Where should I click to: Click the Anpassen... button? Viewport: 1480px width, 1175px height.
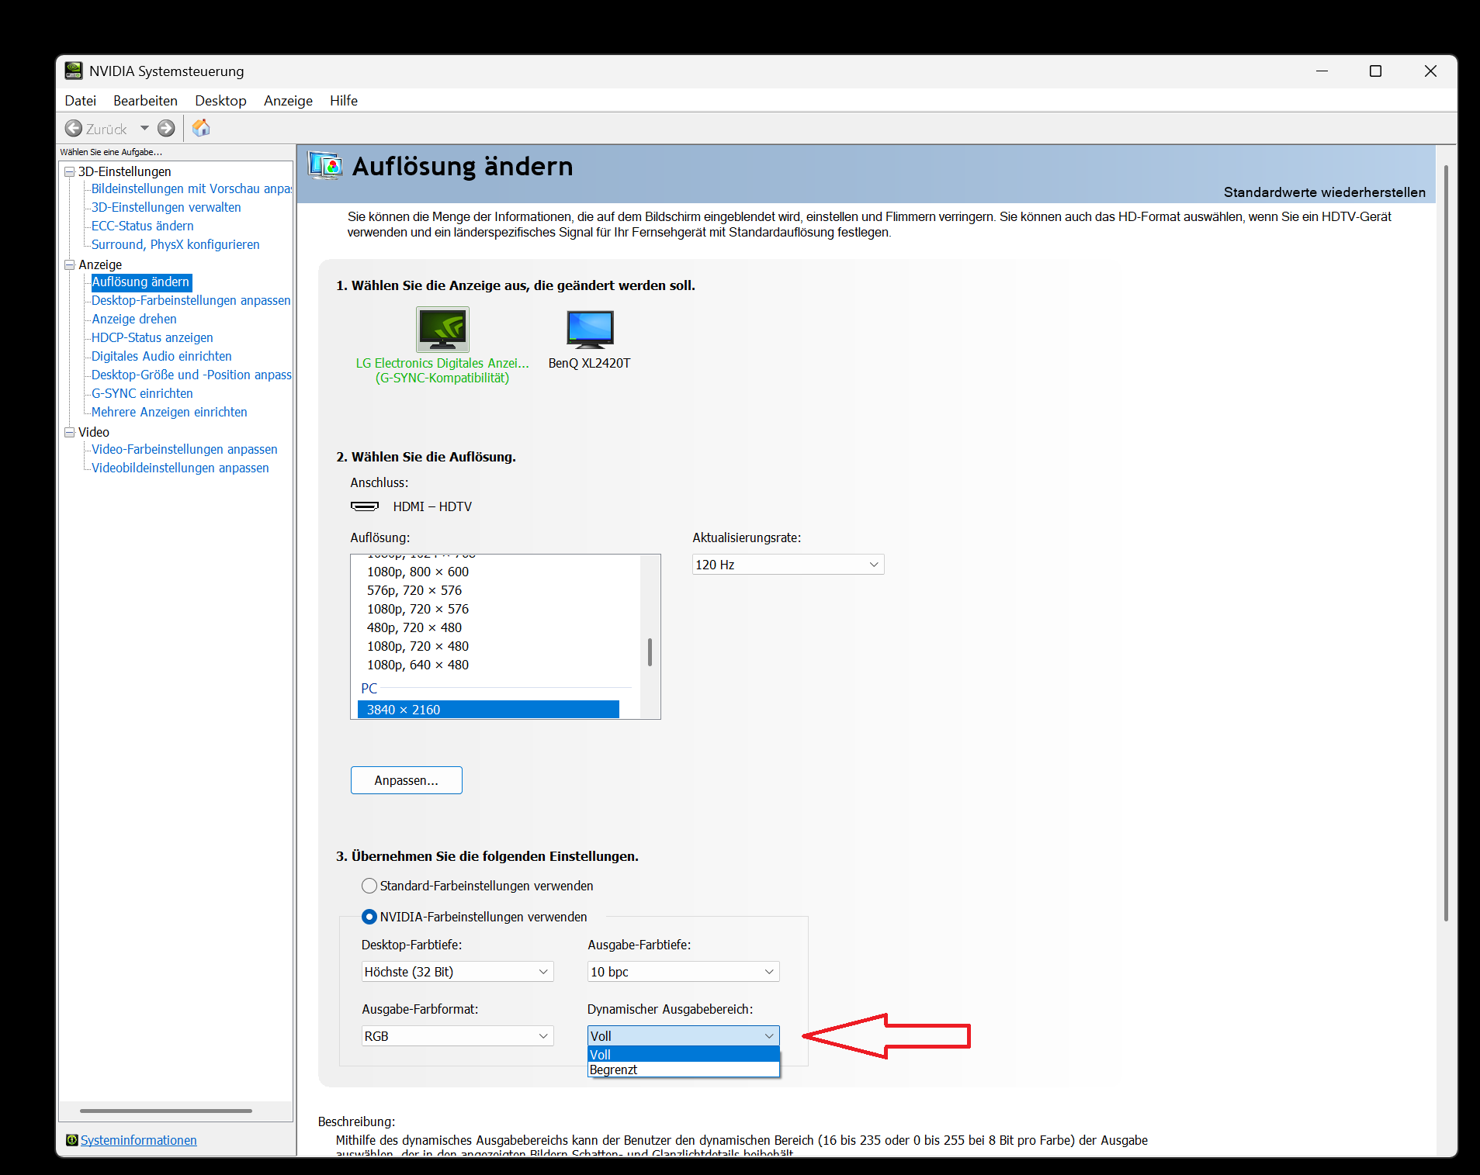(407, 780)
